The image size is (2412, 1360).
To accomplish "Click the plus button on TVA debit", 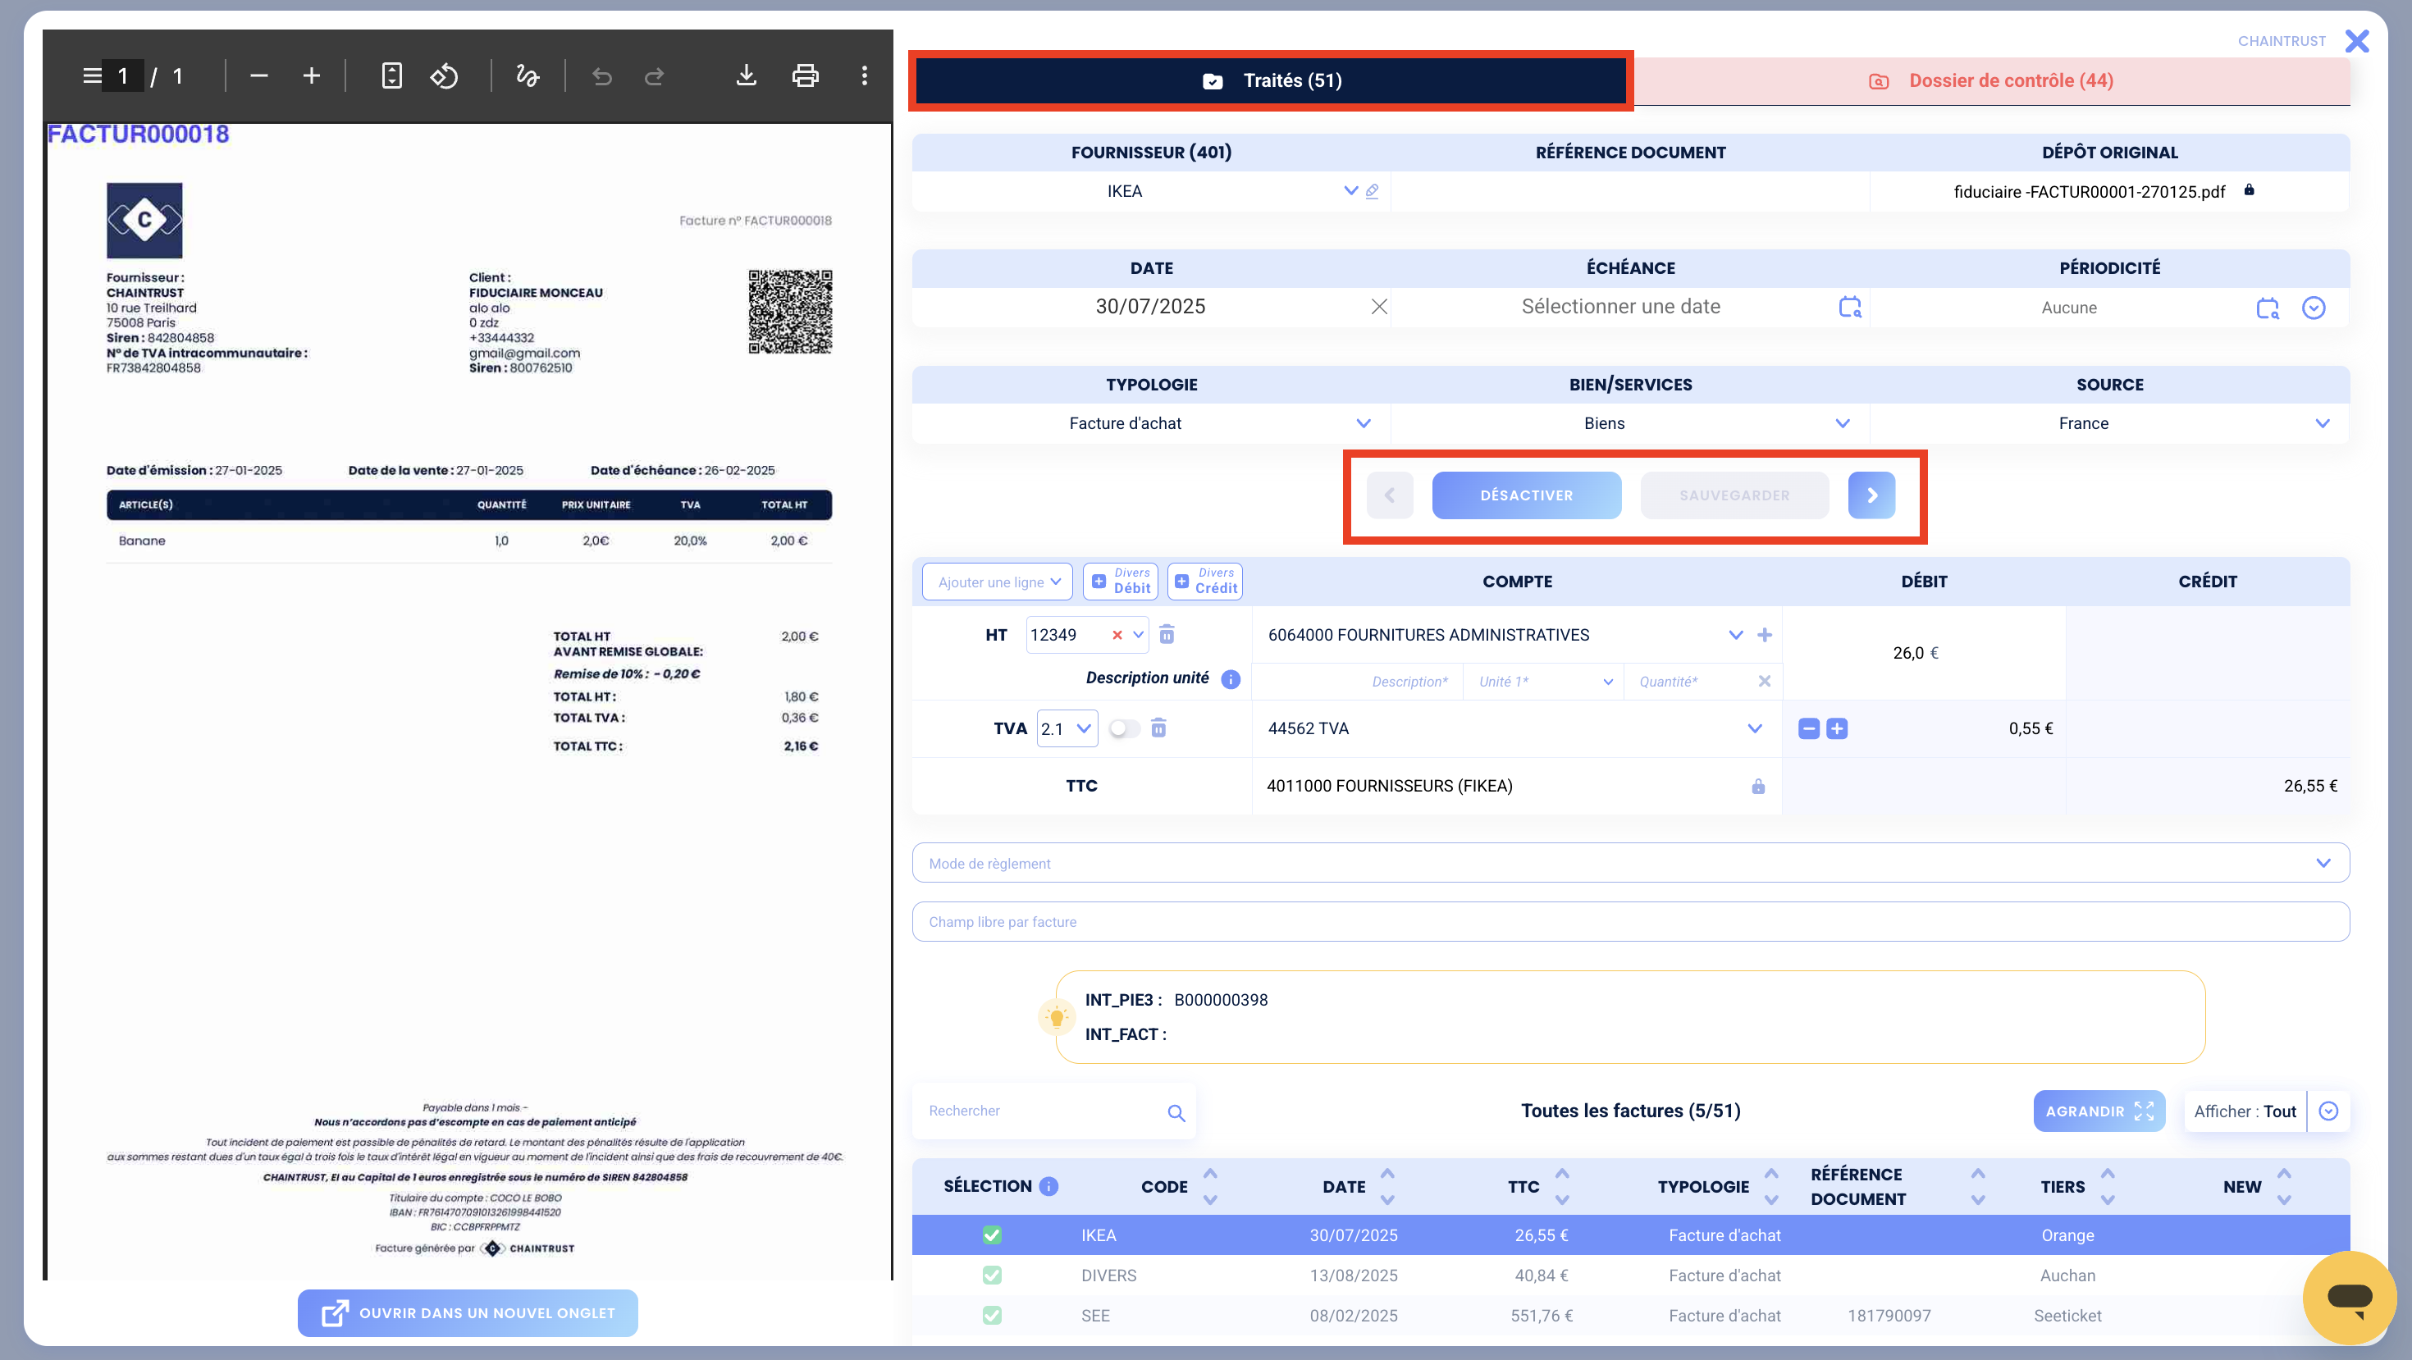I will coord(1836,728).
